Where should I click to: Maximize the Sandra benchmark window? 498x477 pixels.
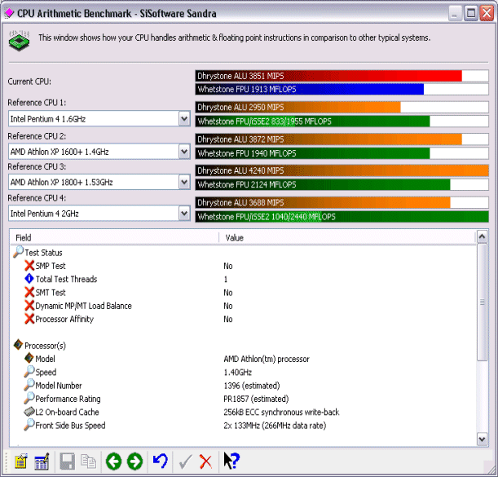[471, 13]
